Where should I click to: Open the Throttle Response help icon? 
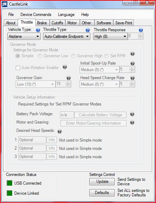pos(141,30)
